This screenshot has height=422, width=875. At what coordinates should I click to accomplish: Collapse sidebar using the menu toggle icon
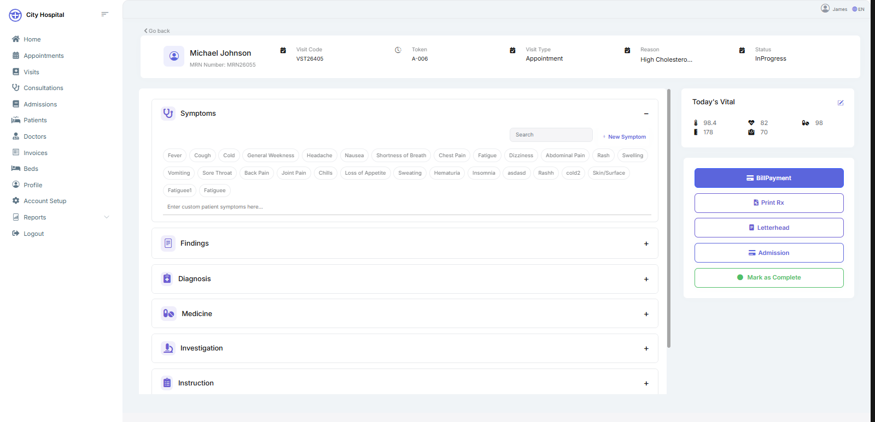[x=105, y=14]
